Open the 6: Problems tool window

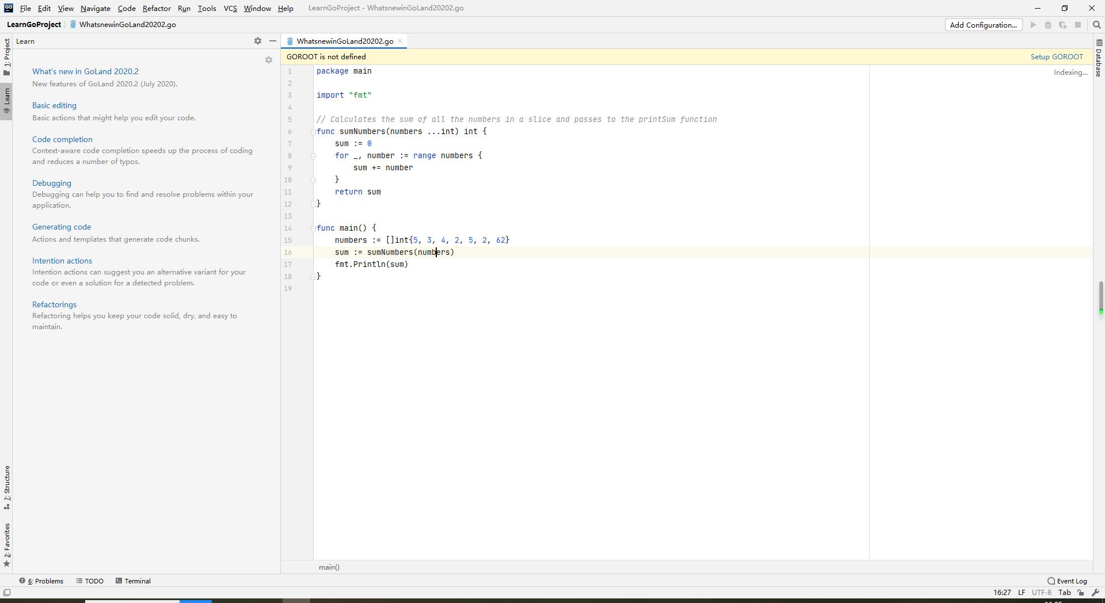pyautogui.click(x=41, y=581)
